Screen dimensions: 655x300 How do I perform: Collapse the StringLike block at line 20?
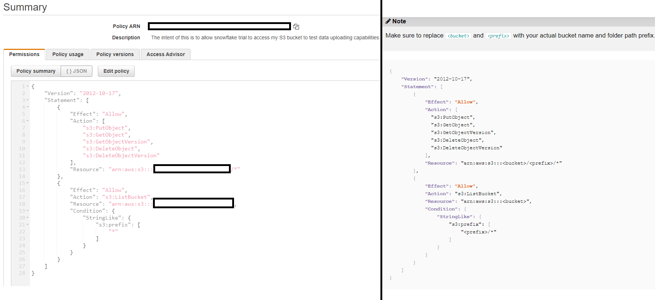pos(28,218)
